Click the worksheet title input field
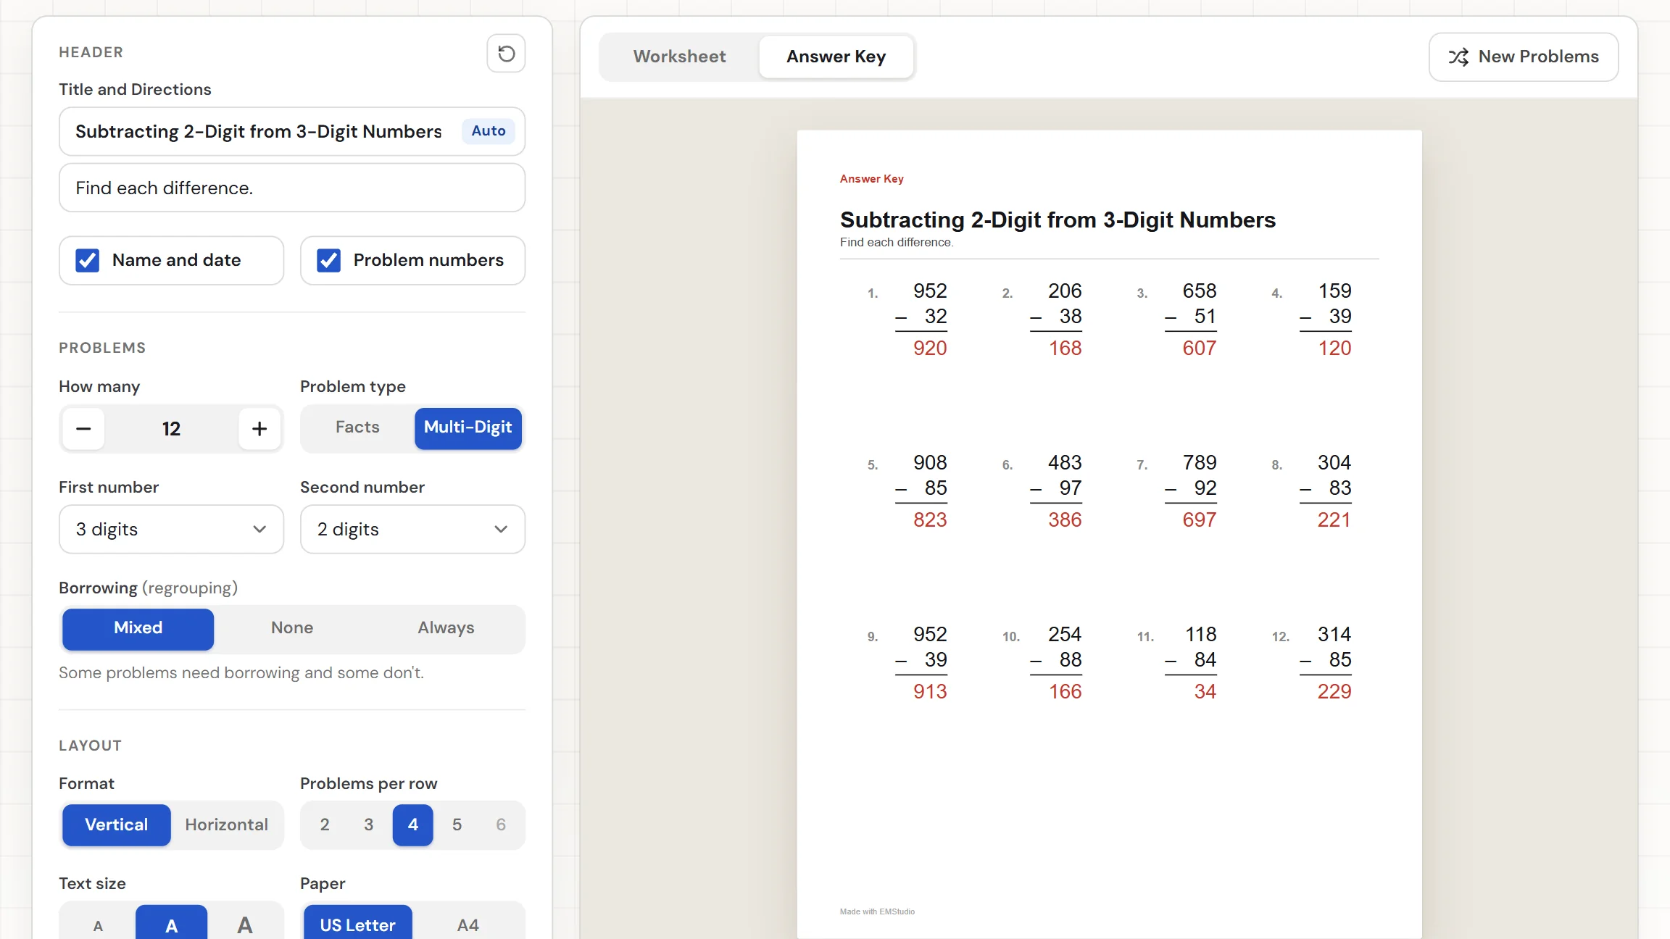The height and width of the screenshot is (939, 1670). [292, 132]
